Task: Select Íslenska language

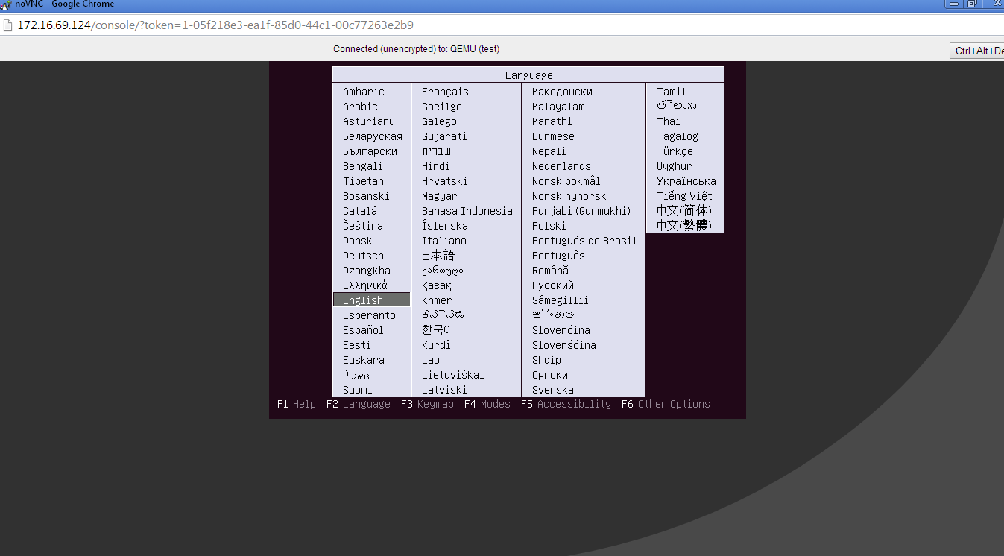Action: [x=445, y=226]
